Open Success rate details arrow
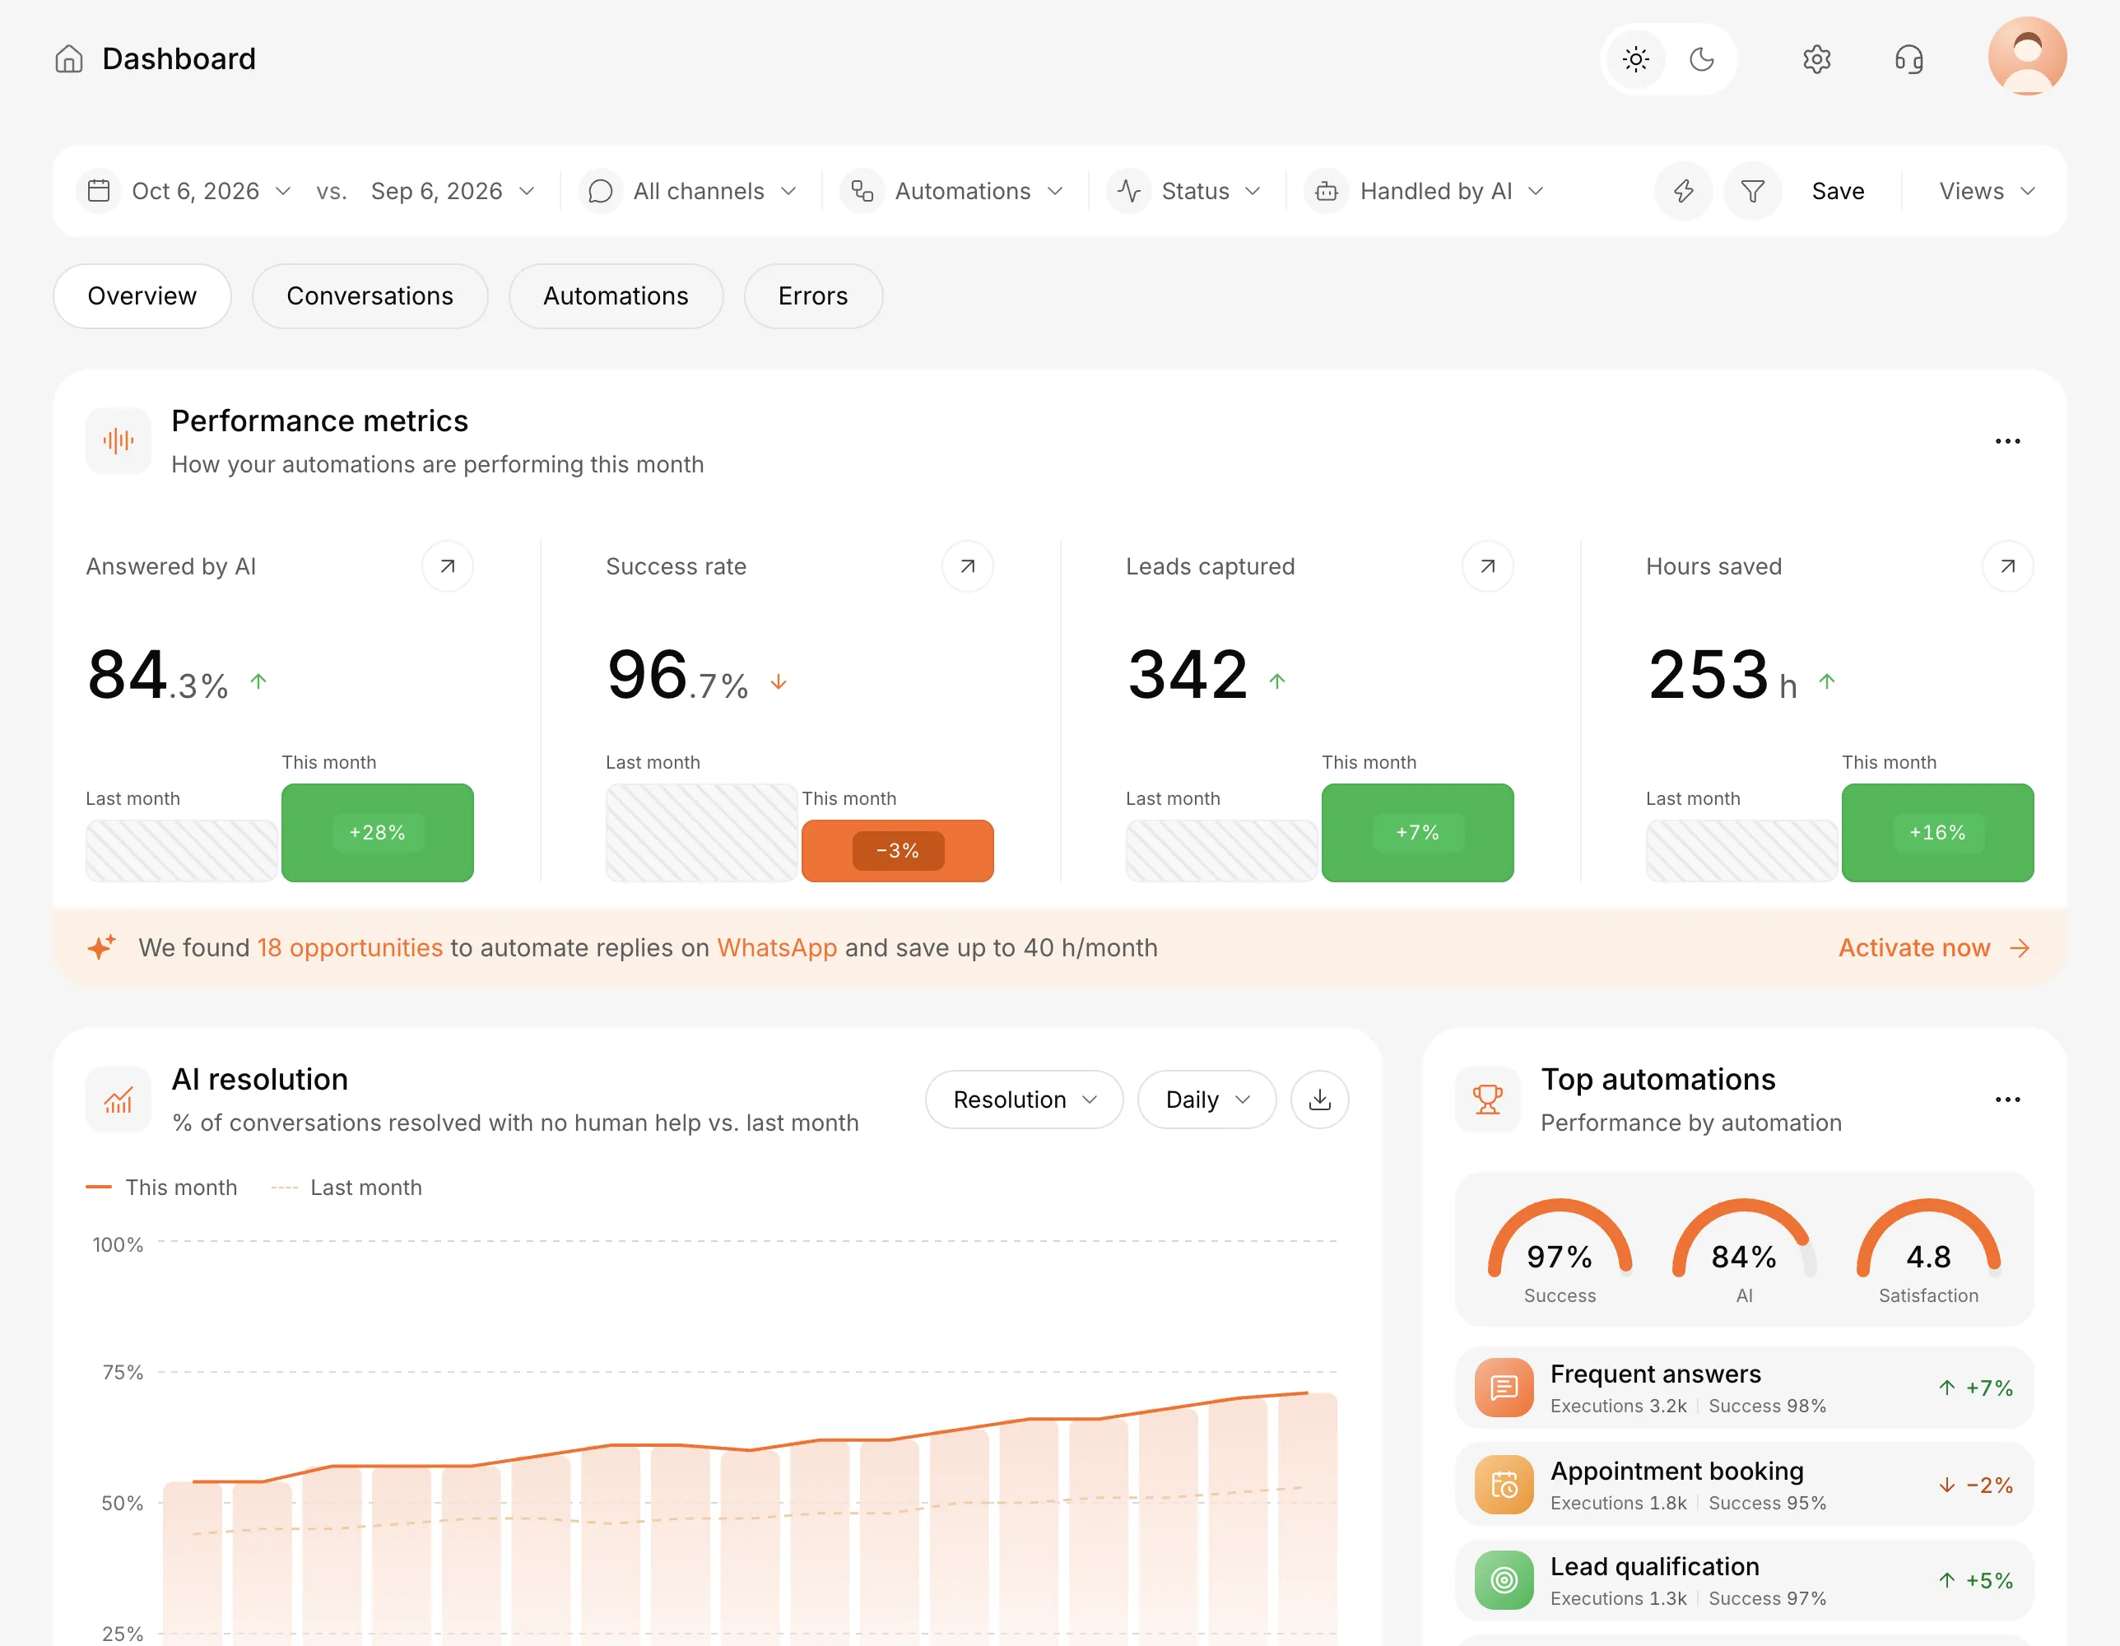 pyautogui.click(x=968, y=567)
